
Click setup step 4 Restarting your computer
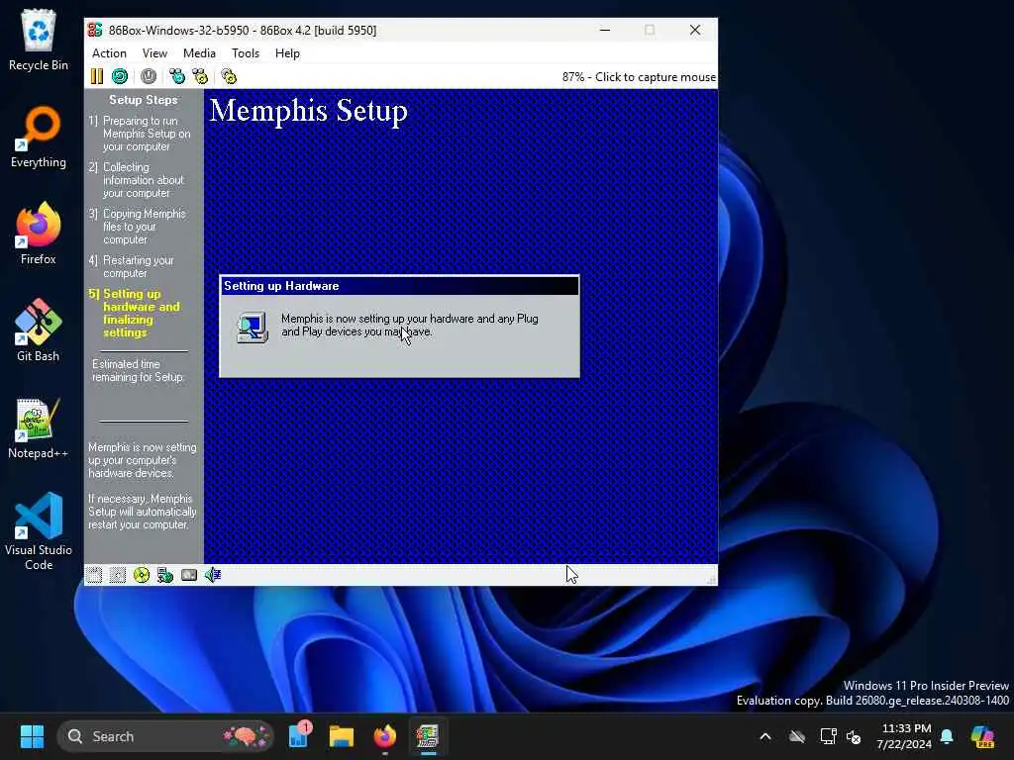coord(132,267)
